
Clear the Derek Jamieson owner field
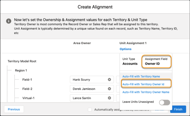[109, 89]
